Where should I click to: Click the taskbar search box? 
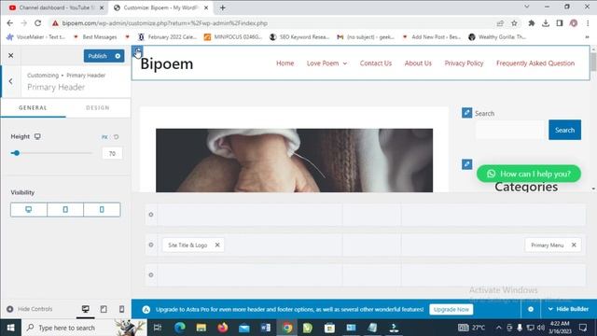(x=84, y=328)
